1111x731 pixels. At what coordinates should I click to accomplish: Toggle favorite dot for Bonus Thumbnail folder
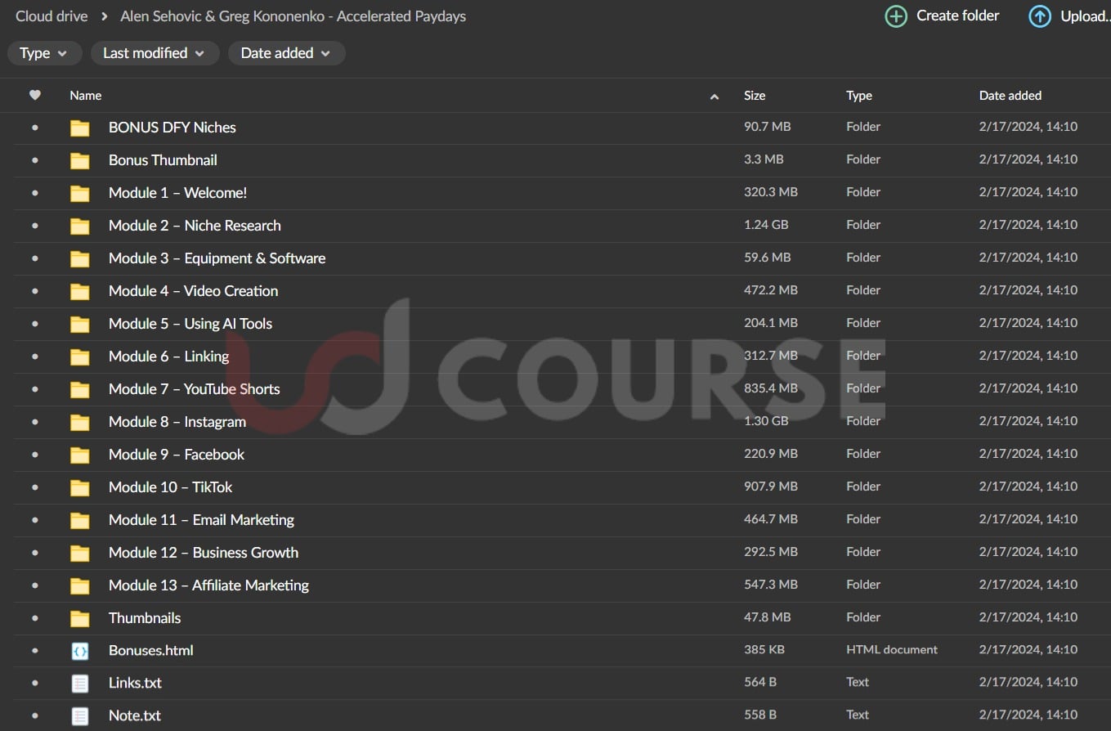(x=34, y=160)
